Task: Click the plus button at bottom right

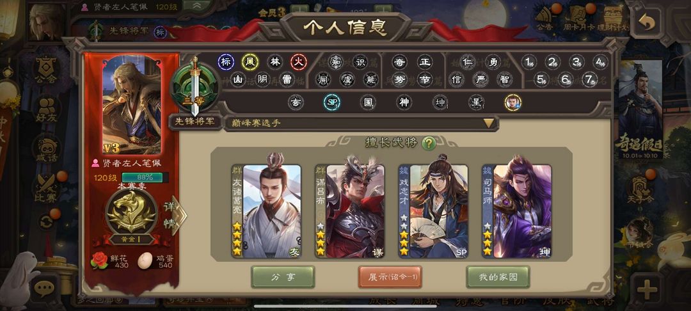Action: click(647, 290)
